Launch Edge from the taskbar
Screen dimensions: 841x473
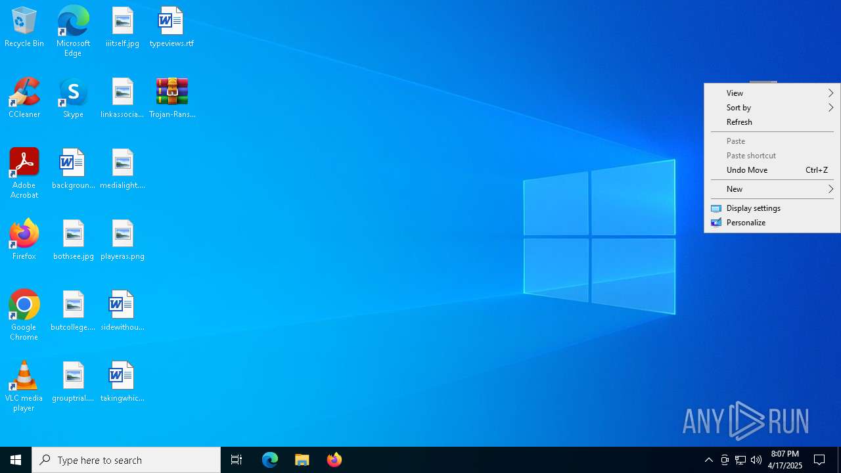click(270, 460)
